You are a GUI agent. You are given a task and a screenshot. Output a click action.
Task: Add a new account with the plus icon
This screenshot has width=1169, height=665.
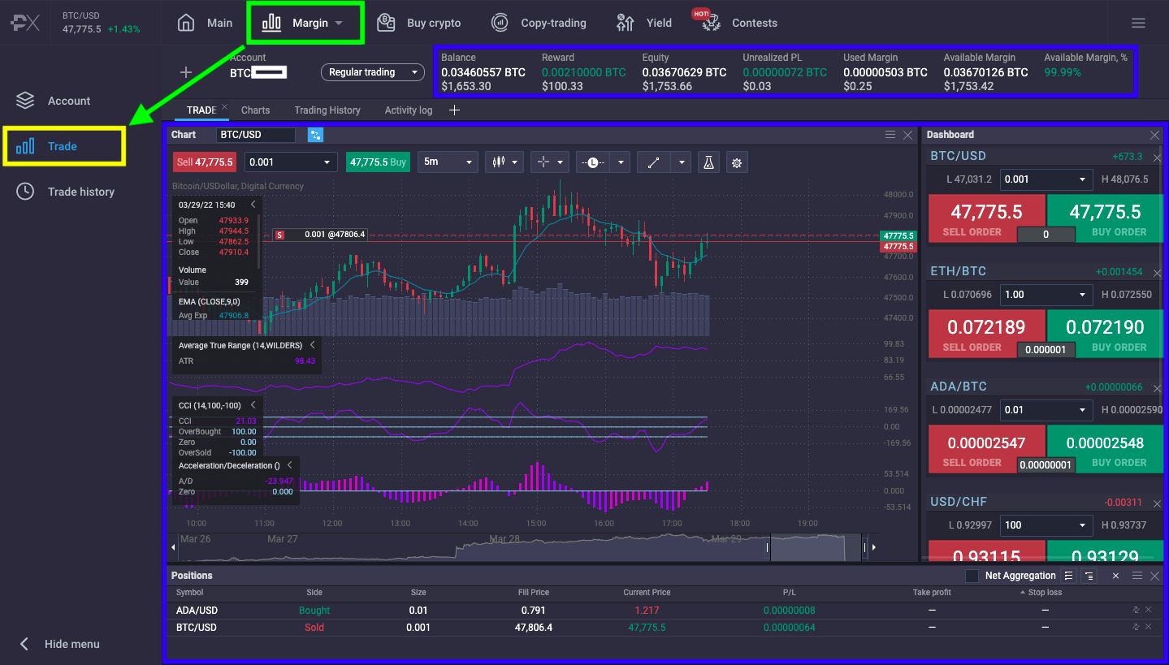point(186,72)
